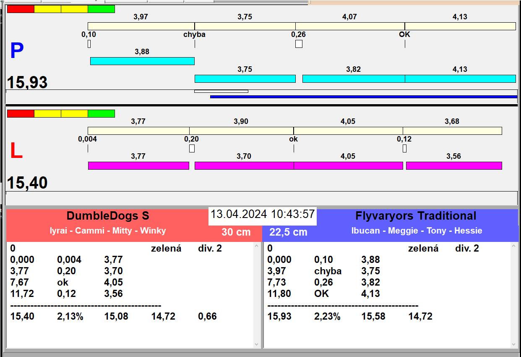Click the blue lane letter P
521x357 pixels.
tap(17, 51)
